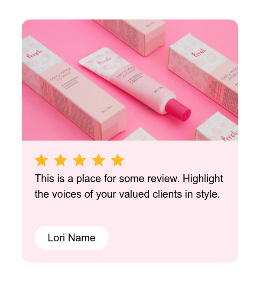Select the pink eye serum tube in photo
This screenshot has height=282, width=260.
coord(135,84)
